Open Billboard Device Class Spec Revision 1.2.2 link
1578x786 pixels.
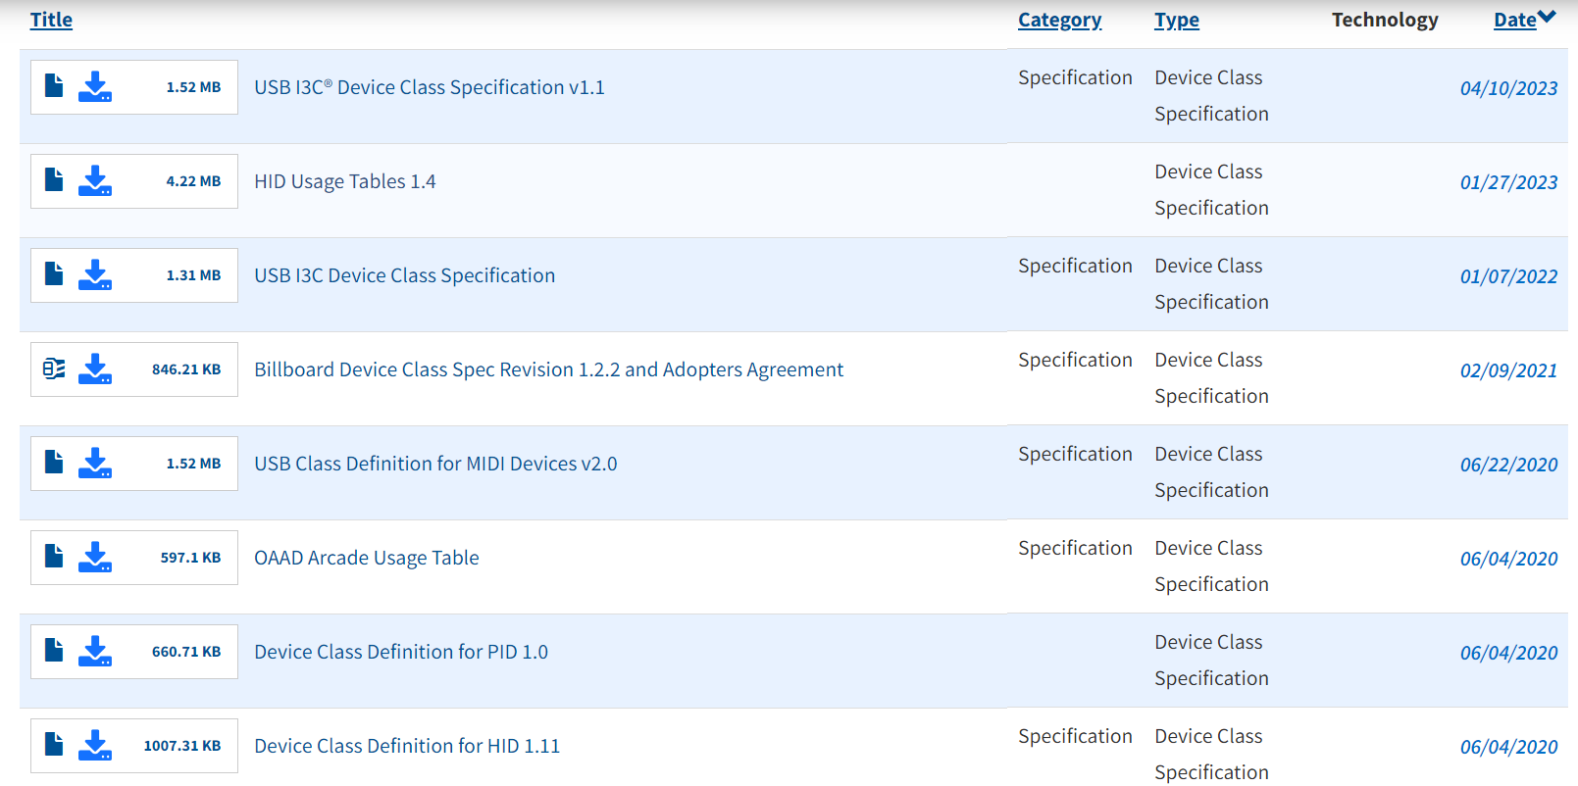coord(548,369)
